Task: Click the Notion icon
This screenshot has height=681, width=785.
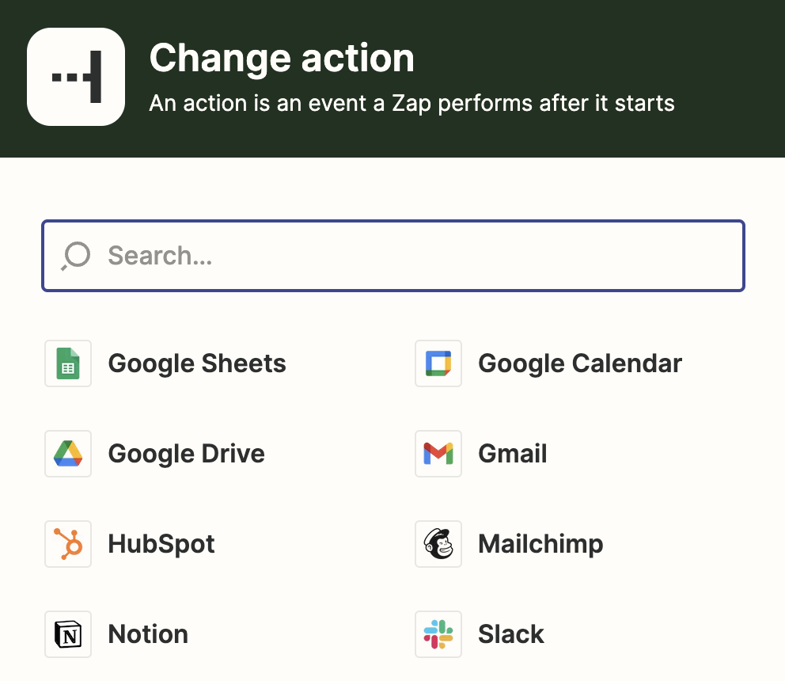Action: tap(68, 633)
